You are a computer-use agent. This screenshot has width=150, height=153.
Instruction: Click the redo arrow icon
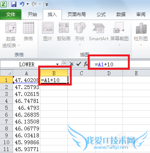pos(34,4)
